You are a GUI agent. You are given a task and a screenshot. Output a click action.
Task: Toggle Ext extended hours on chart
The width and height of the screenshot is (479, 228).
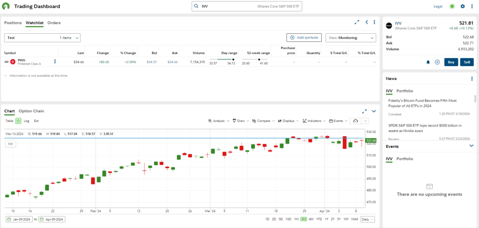pos(36,121)
